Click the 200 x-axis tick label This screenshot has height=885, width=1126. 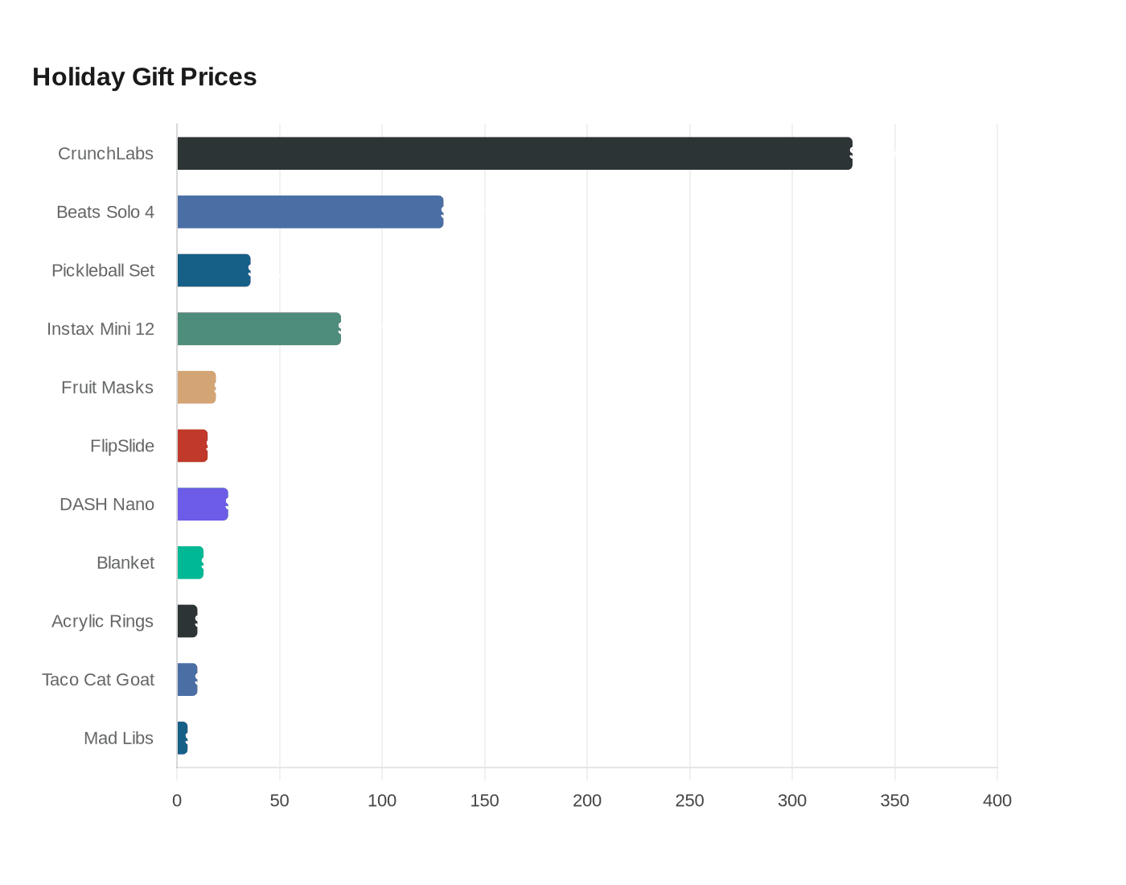coord(587,801)
